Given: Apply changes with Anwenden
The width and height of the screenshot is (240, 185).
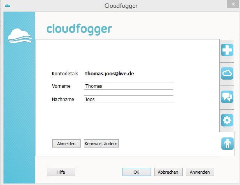Looking at the screenshot, I should coord(200,172).
